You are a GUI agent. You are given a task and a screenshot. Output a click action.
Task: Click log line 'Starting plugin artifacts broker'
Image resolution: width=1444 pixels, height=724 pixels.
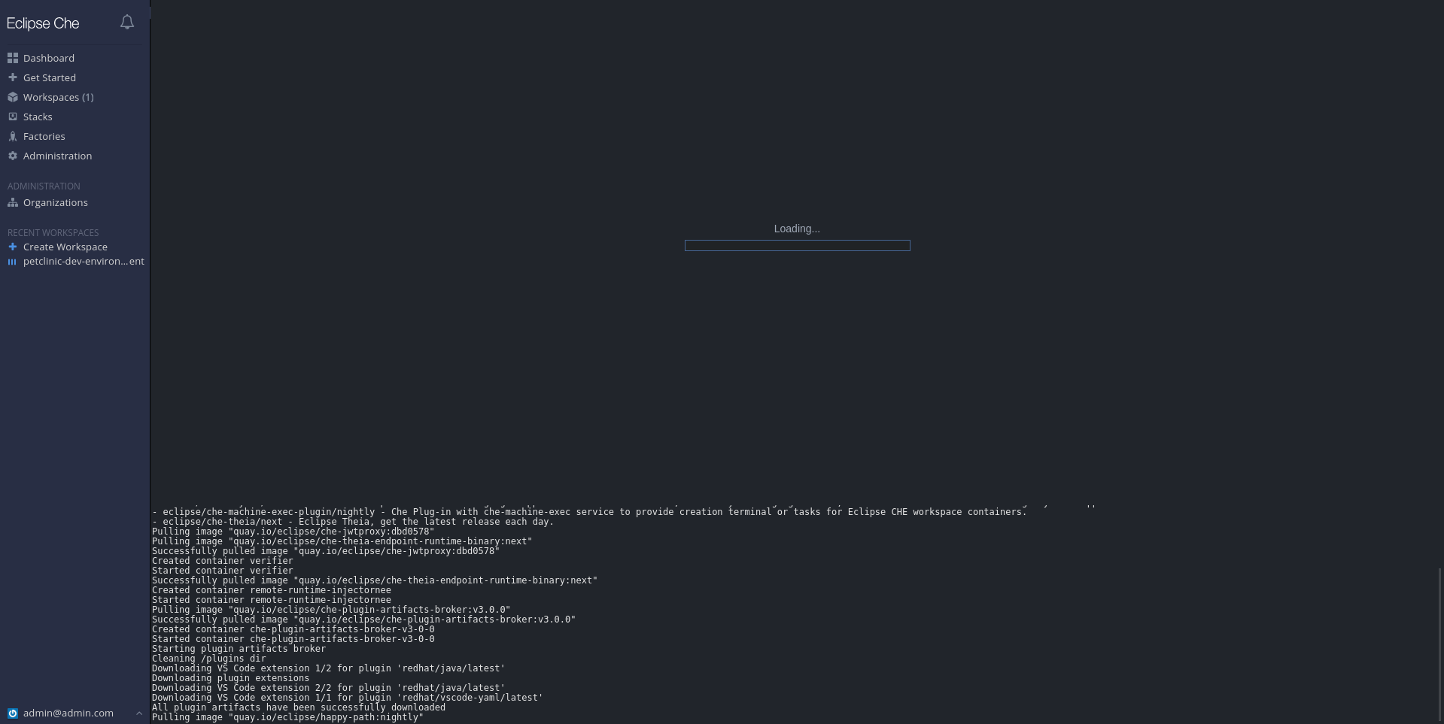click(239, 649)
